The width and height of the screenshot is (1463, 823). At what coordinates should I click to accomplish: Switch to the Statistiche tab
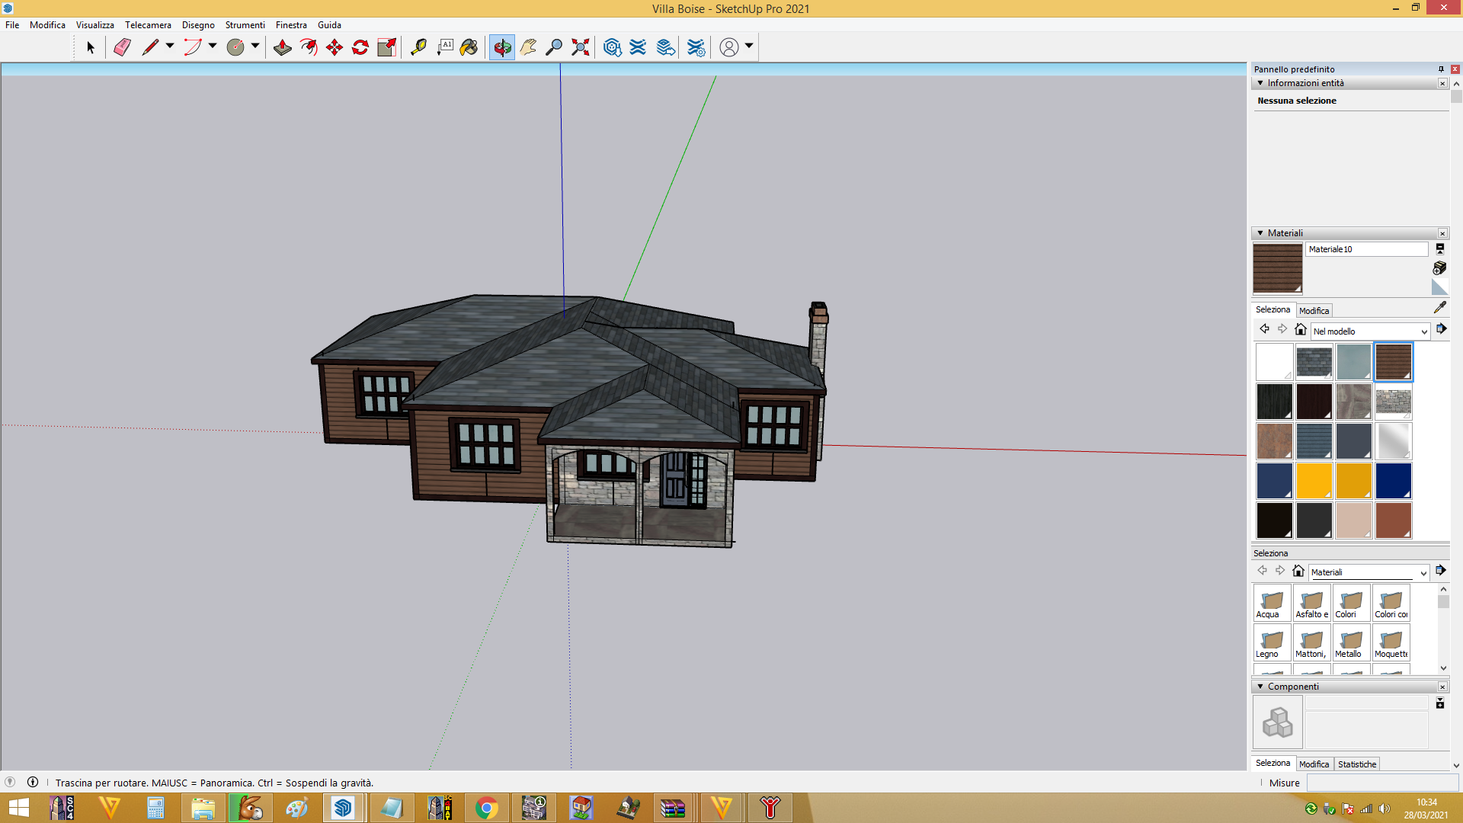point(1357,764)
